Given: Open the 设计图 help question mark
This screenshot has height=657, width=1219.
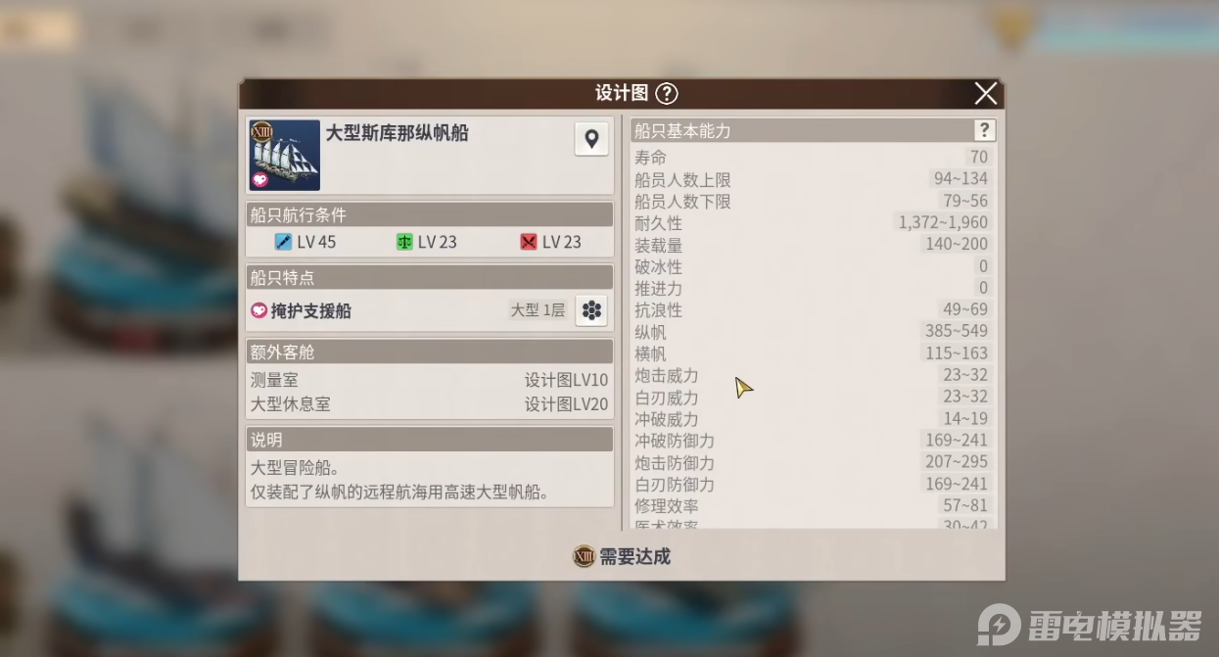Looking at the screenshot, I should point(667,93).
